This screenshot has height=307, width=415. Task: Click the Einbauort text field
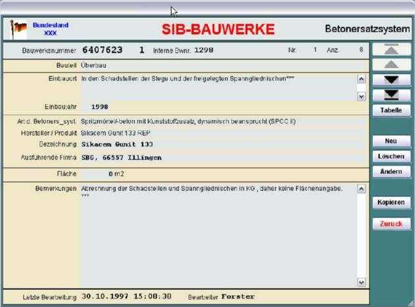click(219, 88)
